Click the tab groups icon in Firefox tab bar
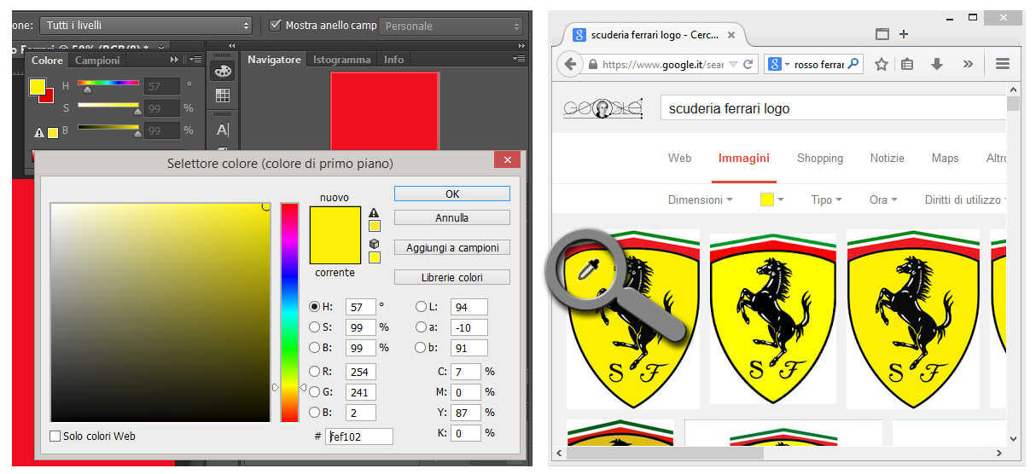 [x=882, y=34]
